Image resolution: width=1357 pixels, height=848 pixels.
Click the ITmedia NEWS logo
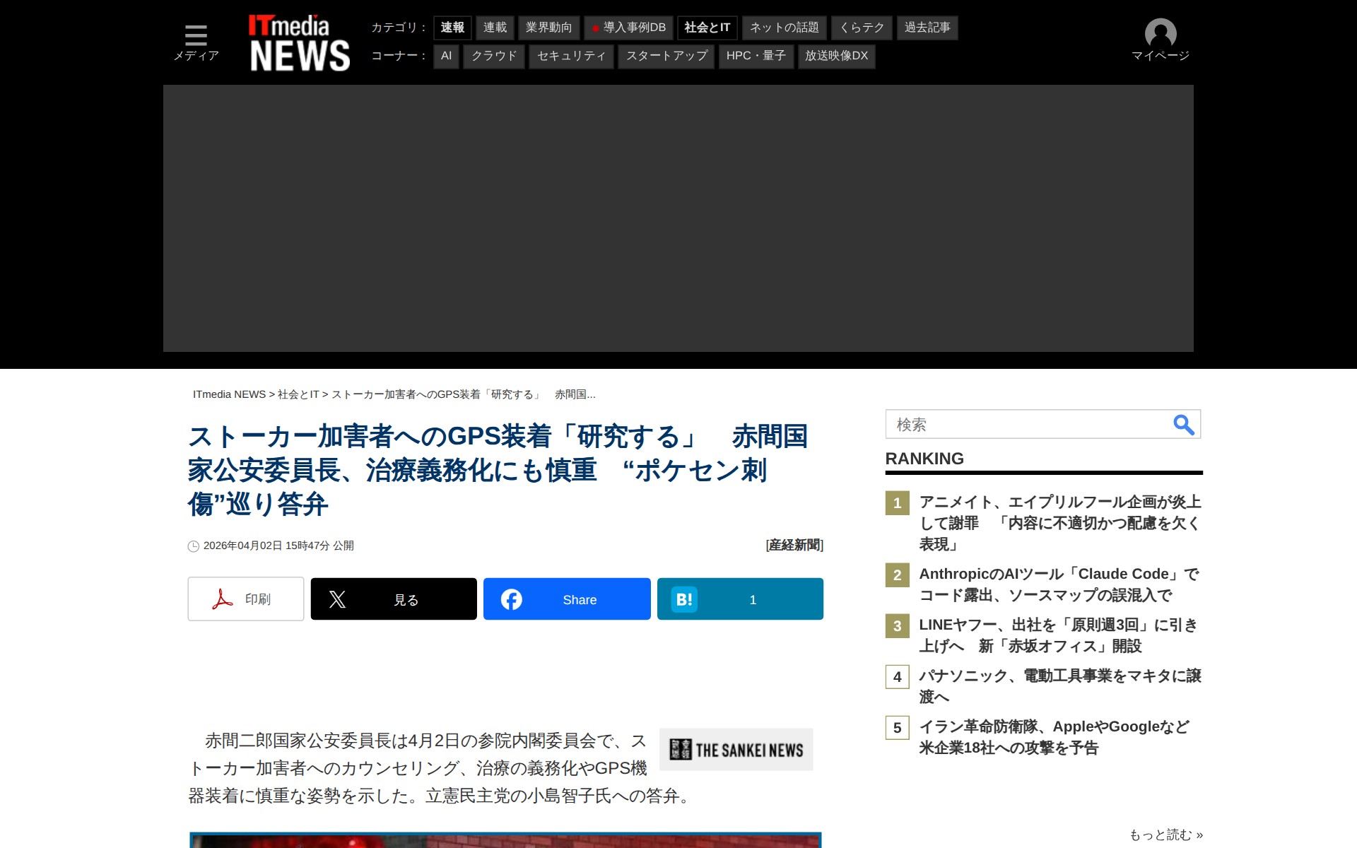point(299,44)
